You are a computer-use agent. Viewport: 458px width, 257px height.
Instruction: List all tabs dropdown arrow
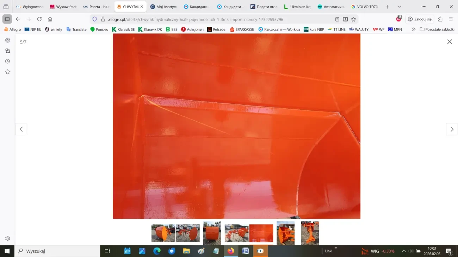[399, 7]
